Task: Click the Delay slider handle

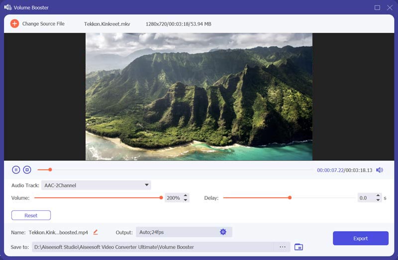Action: [x=290, y=198]
